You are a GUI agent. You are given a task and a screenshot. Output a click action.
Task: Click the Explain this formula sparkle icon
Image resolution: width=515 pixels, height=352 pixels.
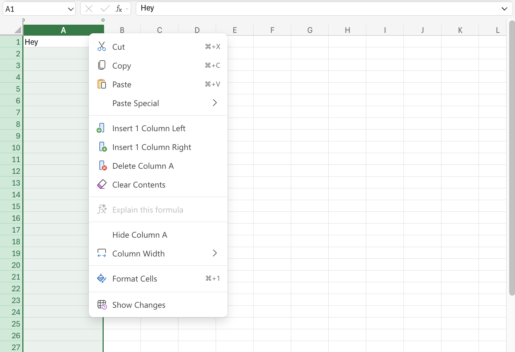pyautogui.click(x=102, y=209)
